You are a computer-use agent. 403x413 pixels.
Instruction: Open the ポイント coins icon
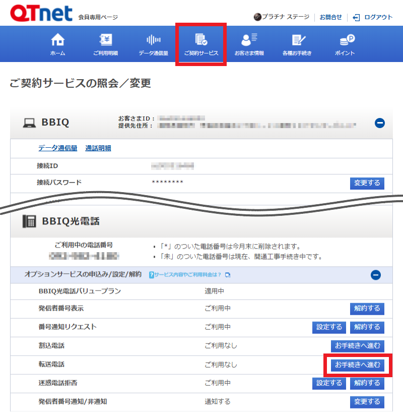pyautogui.click(x=347, y=40)
